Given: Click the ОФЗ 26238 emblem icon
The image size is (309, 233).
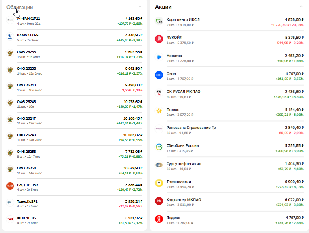Looking at the screenshot, I should (x=10, y=70).
